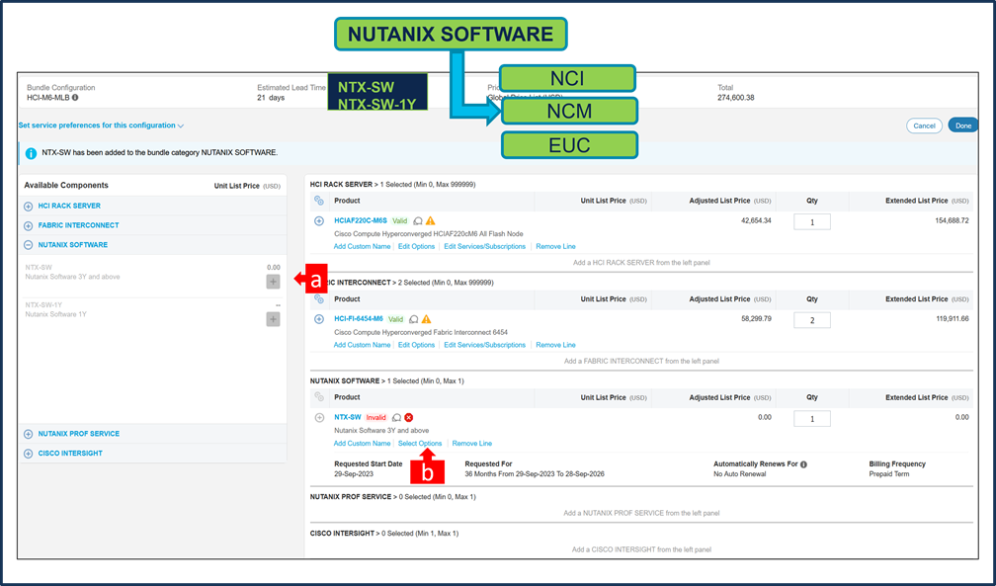
Task: Click the info icon next to Automatically Renews For
Action: 803,464
